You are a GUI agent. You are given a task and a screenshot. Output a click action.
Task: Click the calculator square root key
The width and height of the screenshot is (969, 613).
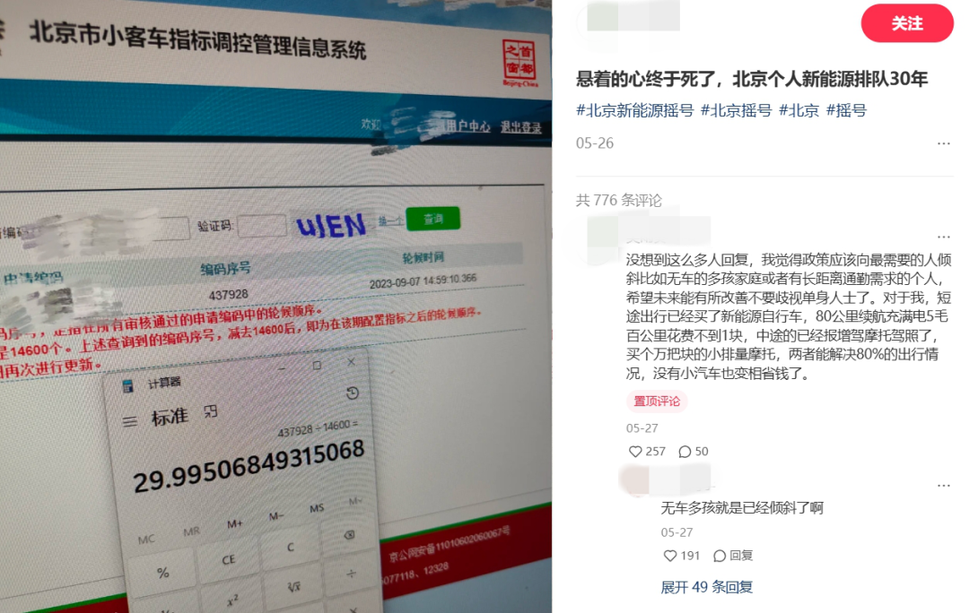294,586
